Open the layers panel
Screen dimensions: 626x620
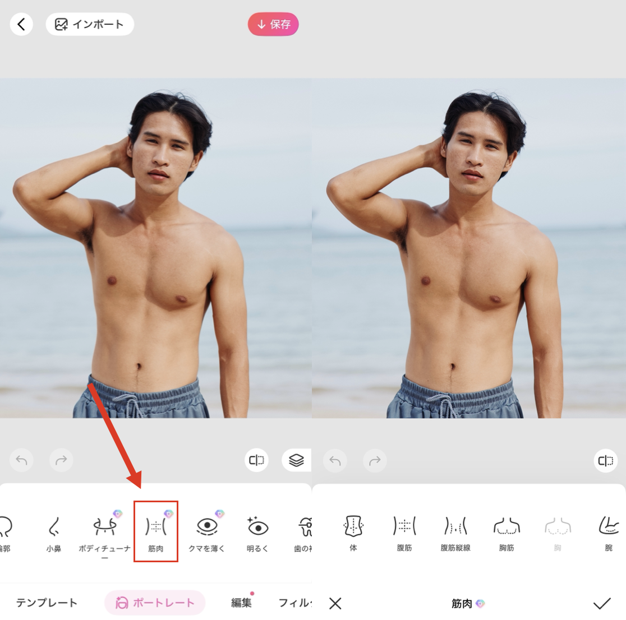pyautogui.click(x=296, y=460)
